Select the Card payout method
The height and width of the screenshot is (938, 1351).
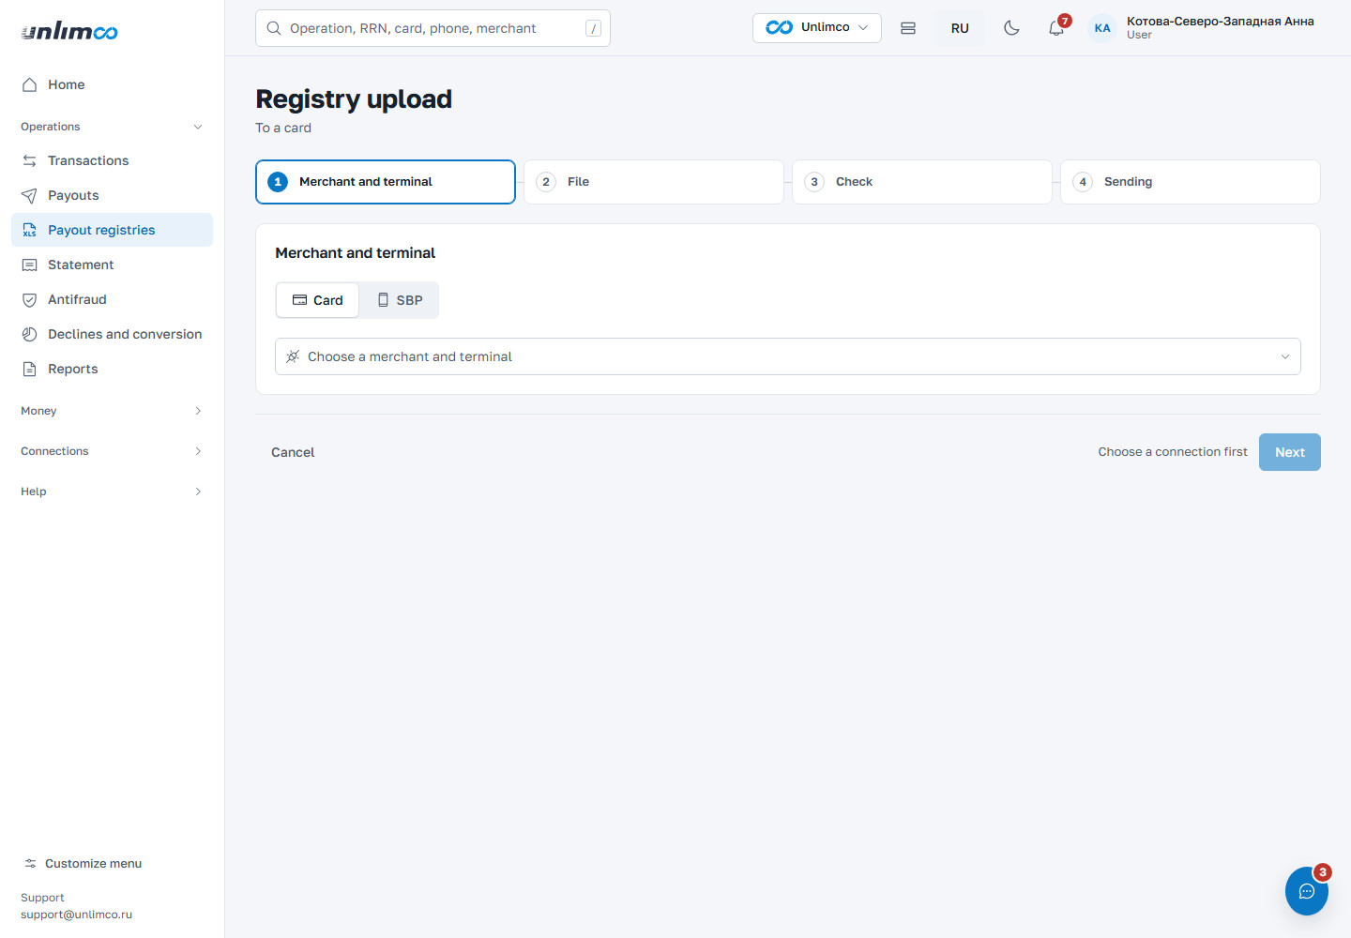click(318, 300)
